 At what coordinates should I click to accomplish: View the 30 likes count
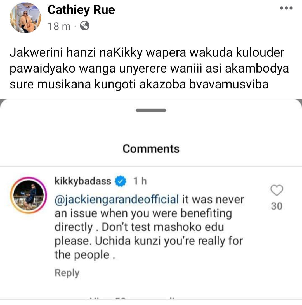click(x=277, y=206)
